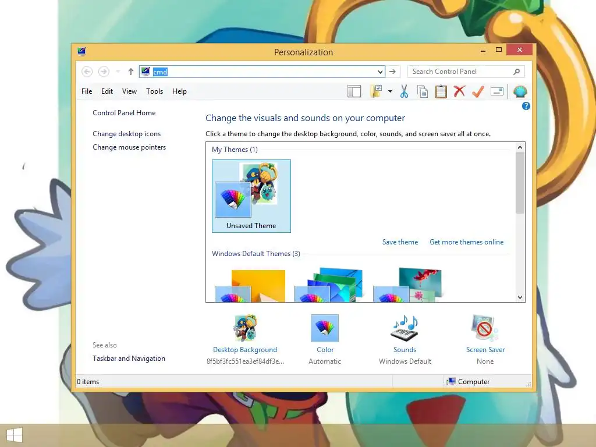This screenshot has height=447, width=596.
Task: Open the Color settings icon
Action: 325,328
